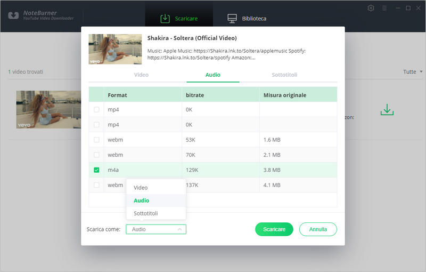The height and width of the screenshot is (272, 426).
Task: Switch to the Video tab
Action: (x=141, y=75)
